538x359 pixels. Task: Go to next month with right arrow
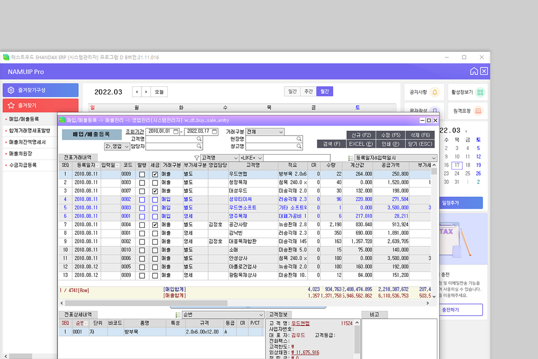[x=146, y=92]
